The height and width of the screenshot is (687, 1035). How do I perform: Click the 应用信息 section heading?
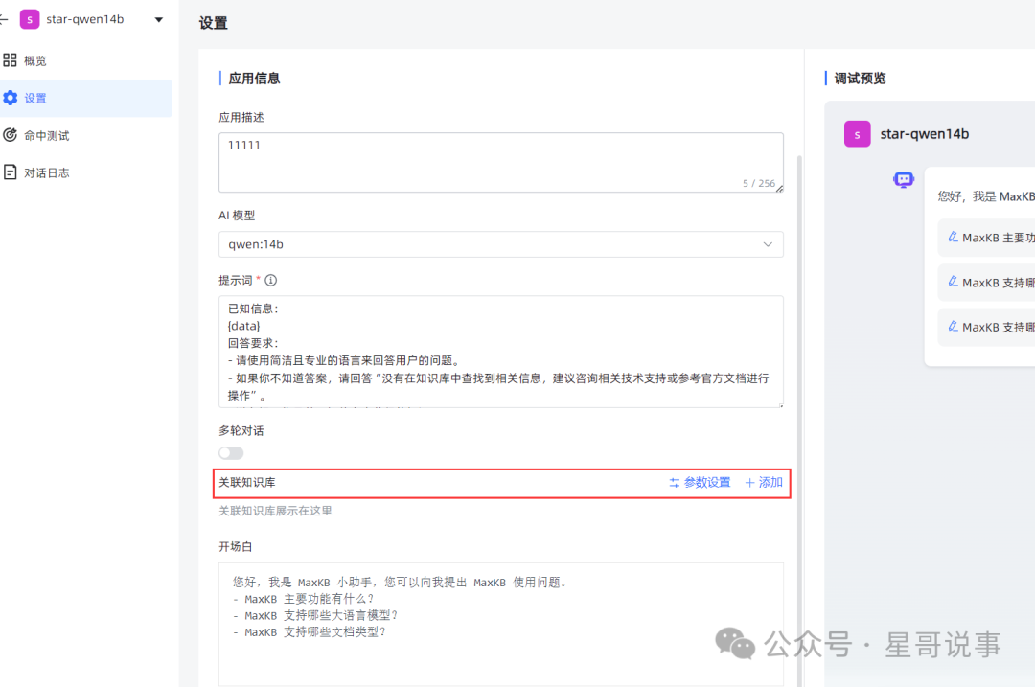tap(254, 79)
